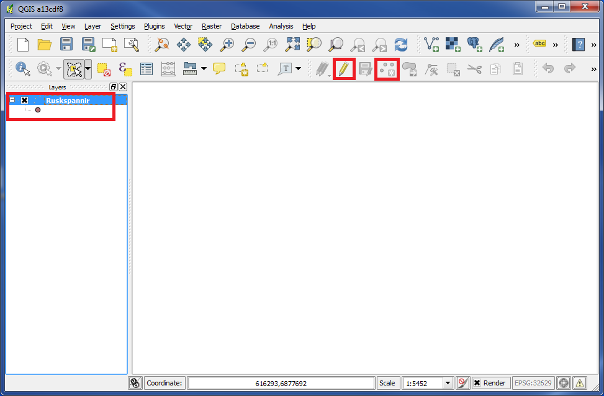Select the Ruskspannir layer name
This screenshot has height=396, width=604.
click(x=68, y=101)
